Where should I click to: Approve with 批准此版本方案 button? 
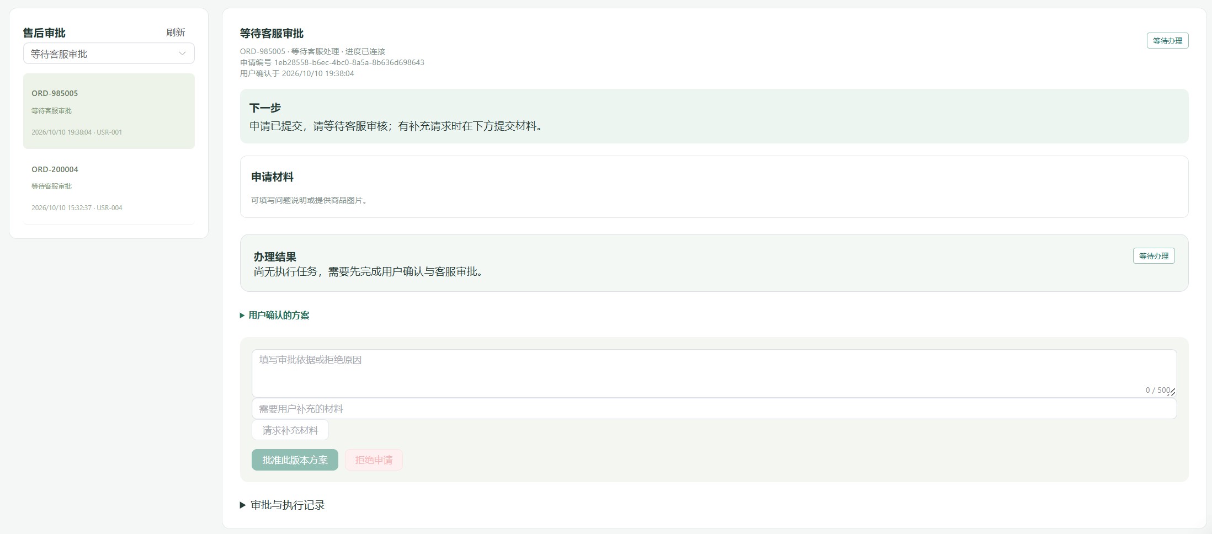(295, 460)
